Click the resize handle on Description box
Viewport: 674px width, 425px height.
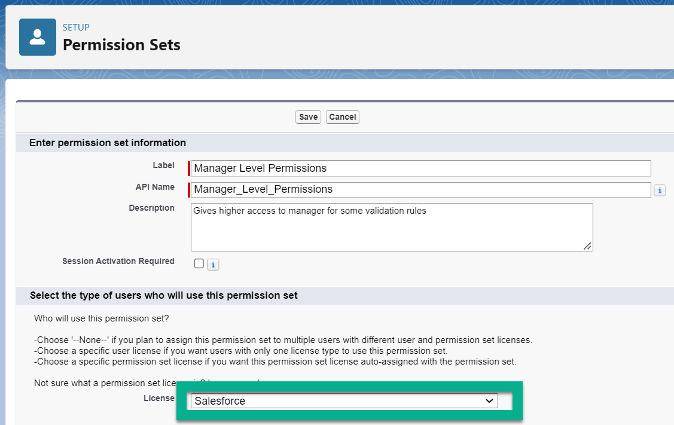[x=588, y=245]
